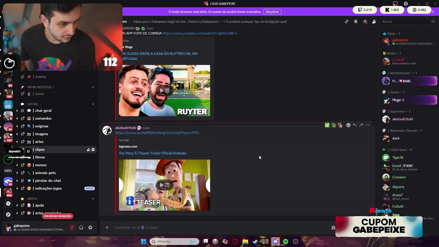
Task: Open Toy Story 5 Teaser Trailer title link
Action: [x=153, y=153]
